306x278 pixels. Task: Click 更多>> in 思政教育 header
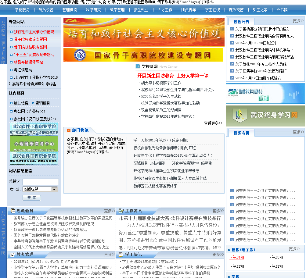coord(110,211)
